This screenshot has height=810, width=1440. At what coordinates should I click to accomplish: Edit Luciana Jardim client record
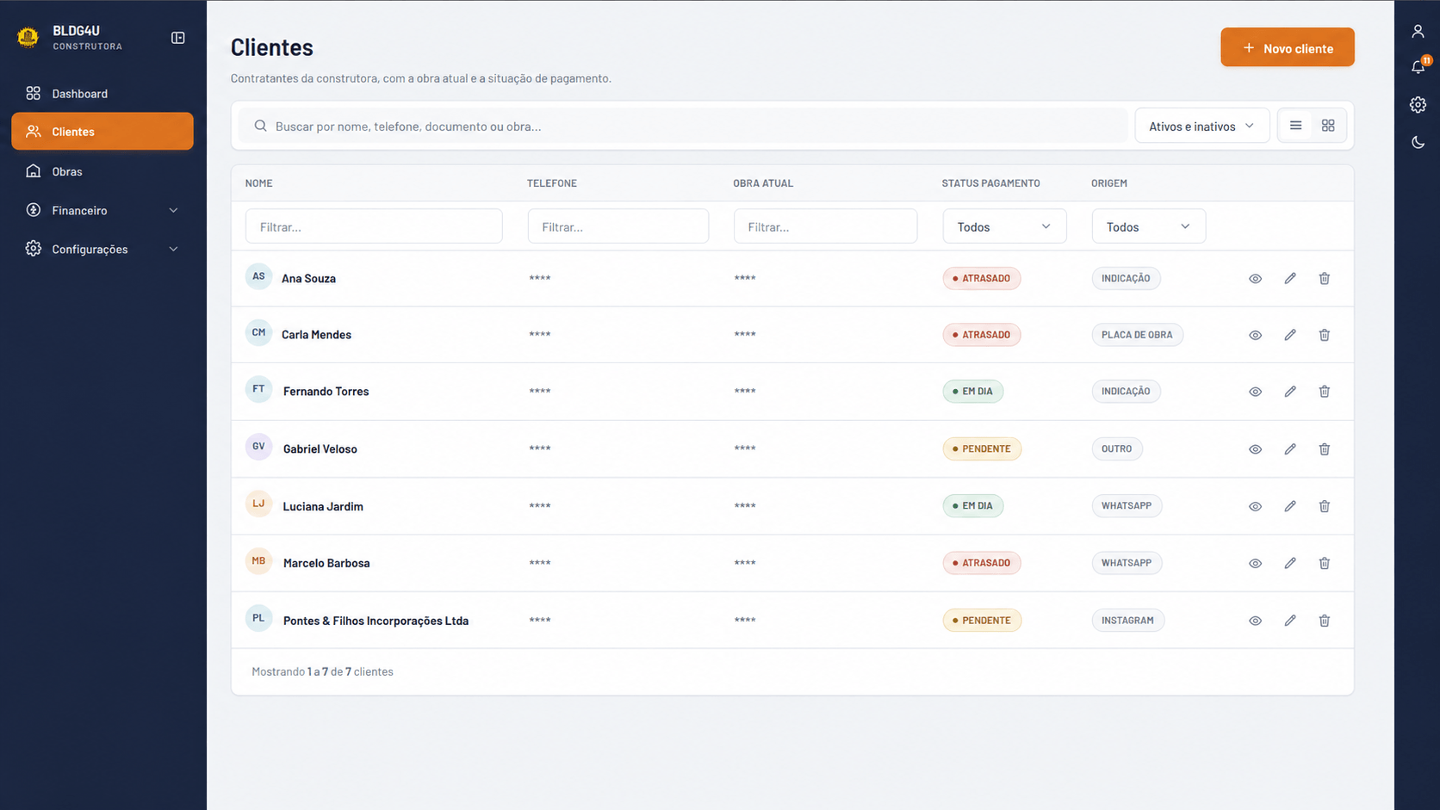(1289, 506)
